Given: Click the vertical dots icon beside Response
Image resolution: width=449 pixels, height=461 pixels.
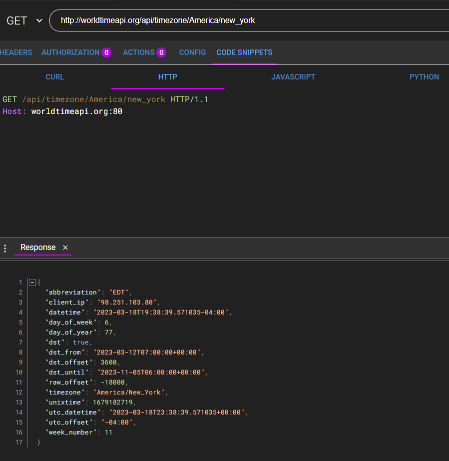Looking at the screenshot, I should pyautogui.click(x=5, y=248).
